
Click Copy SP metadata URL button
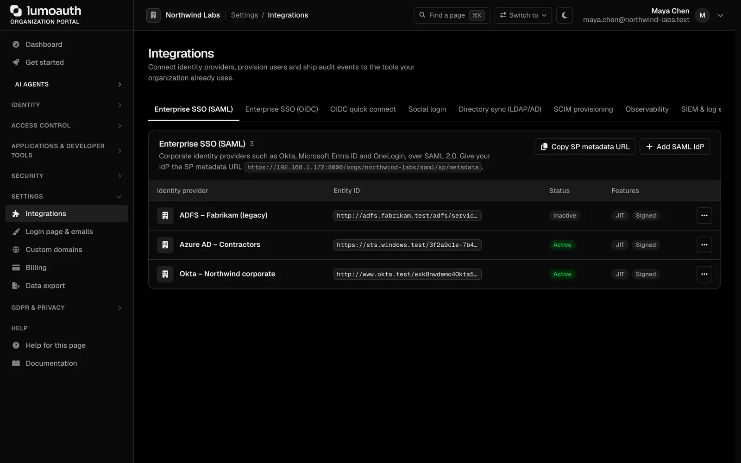[585, 147]
